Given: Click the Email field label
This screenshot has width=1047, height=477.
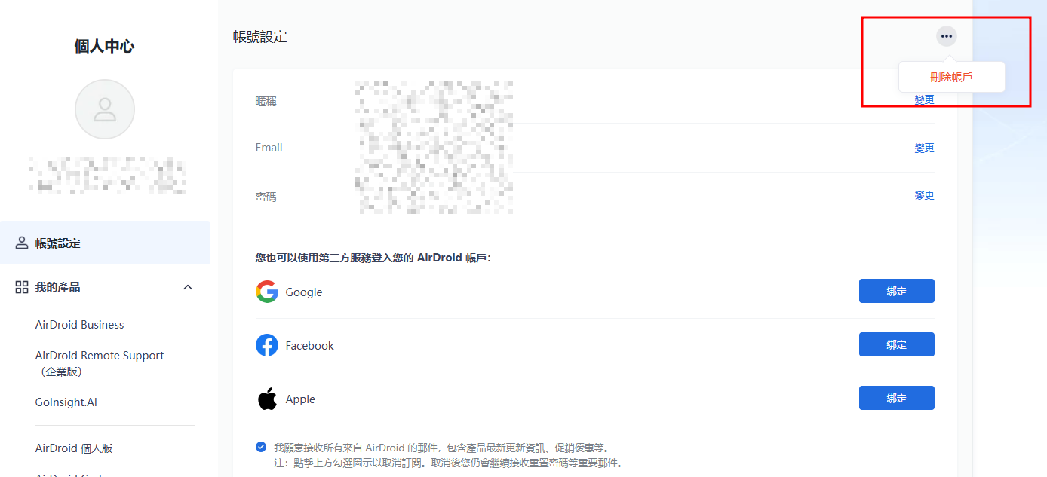Looking at the screenshot, I should tap(269, 148).
